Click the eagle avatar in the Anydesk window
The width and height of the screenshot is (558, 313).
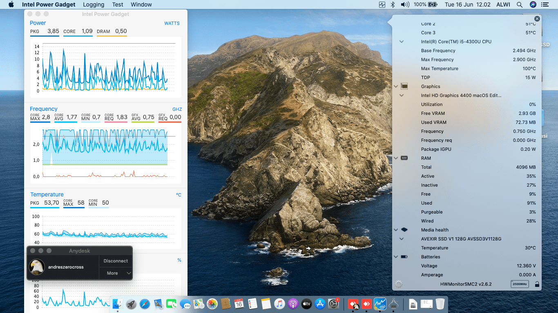[x=37, y=267]
